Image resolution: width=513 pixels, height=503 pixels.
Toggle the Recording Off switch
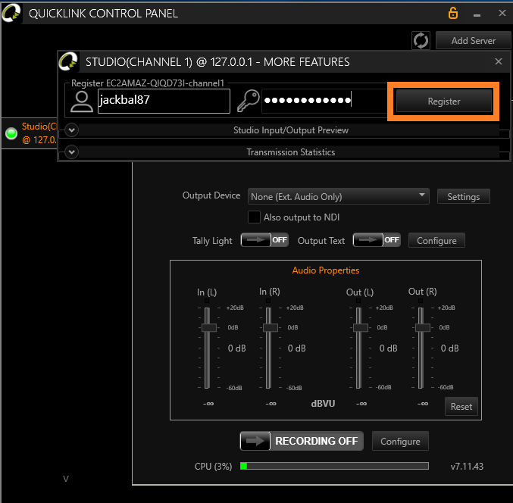[302, 441]
